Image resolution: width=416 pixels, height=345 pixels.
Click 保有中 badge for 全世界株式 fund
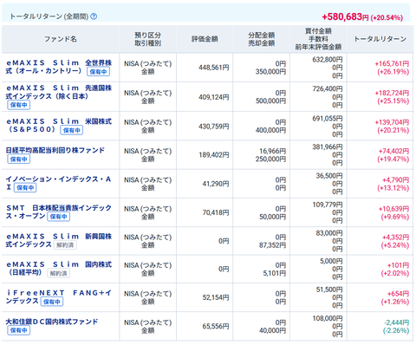(x=98, y=72)
